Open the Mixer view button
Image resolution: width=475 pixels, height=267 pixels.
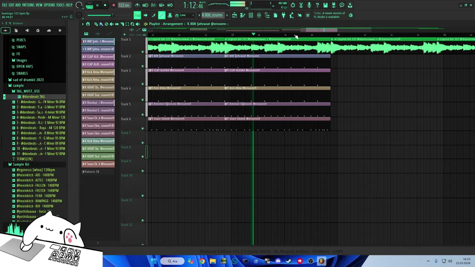[259, 15]
